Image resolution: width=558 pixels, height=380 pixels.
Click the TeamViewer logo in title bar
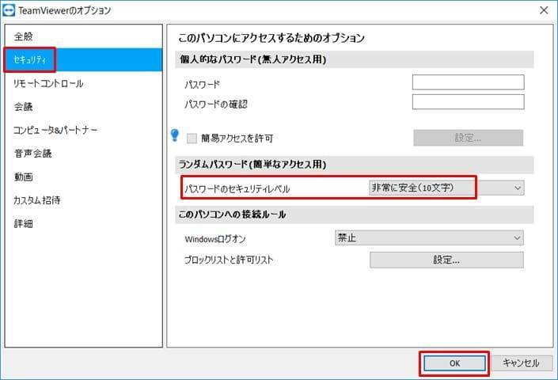tap(9, 10)
